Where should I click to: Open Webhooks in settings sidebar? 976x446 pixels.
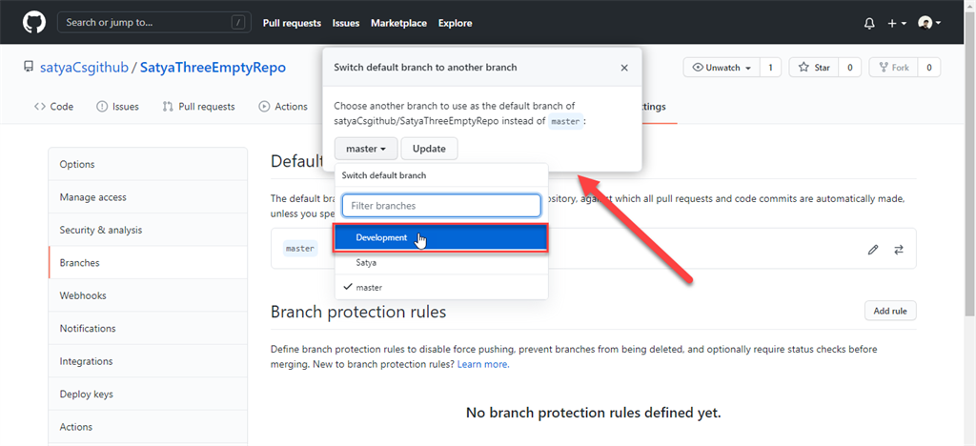pos(148,295)
